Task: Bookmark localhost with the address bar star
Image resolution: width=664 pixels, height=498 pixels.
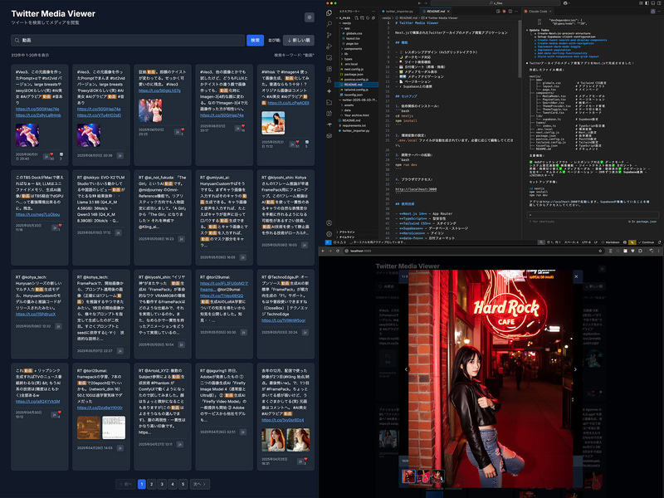Action: click(600, 251)
